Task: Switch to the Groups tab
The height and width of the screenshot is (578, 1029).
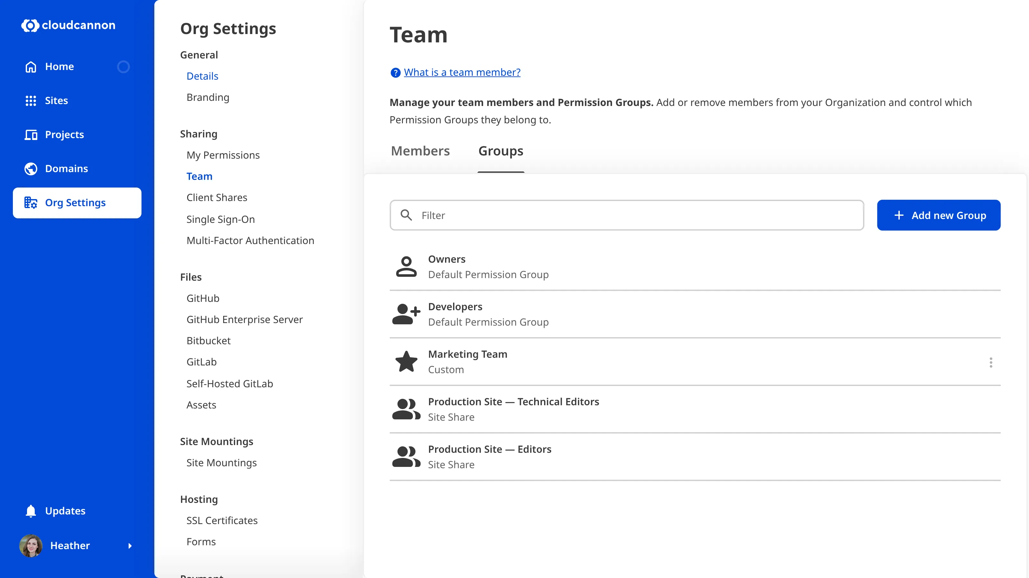Action: coord(501,151)
